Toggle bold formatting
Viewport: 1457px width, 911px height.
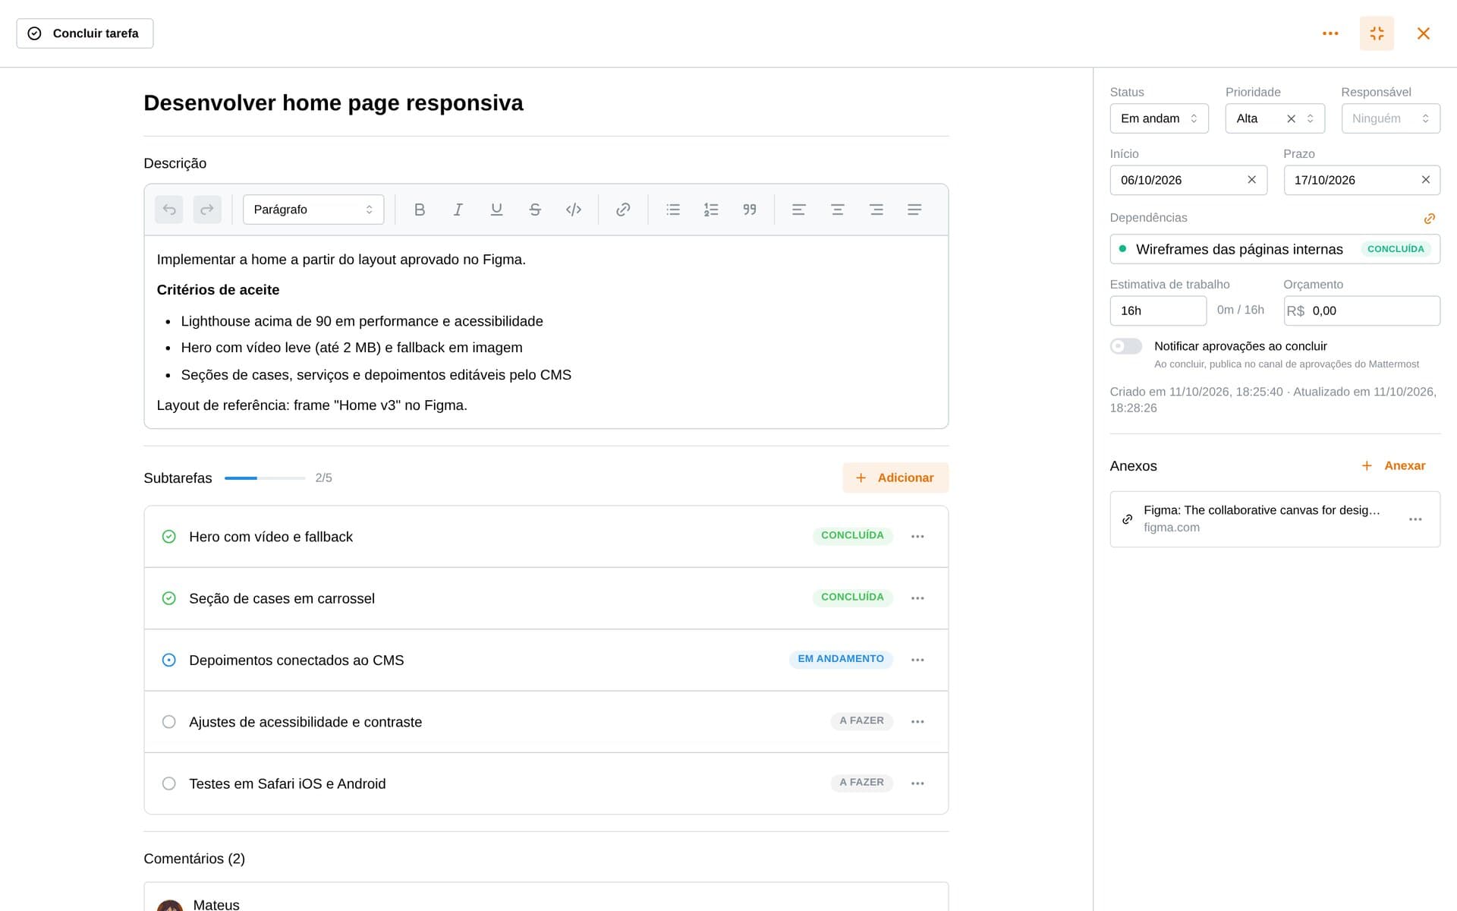(420, 210)
